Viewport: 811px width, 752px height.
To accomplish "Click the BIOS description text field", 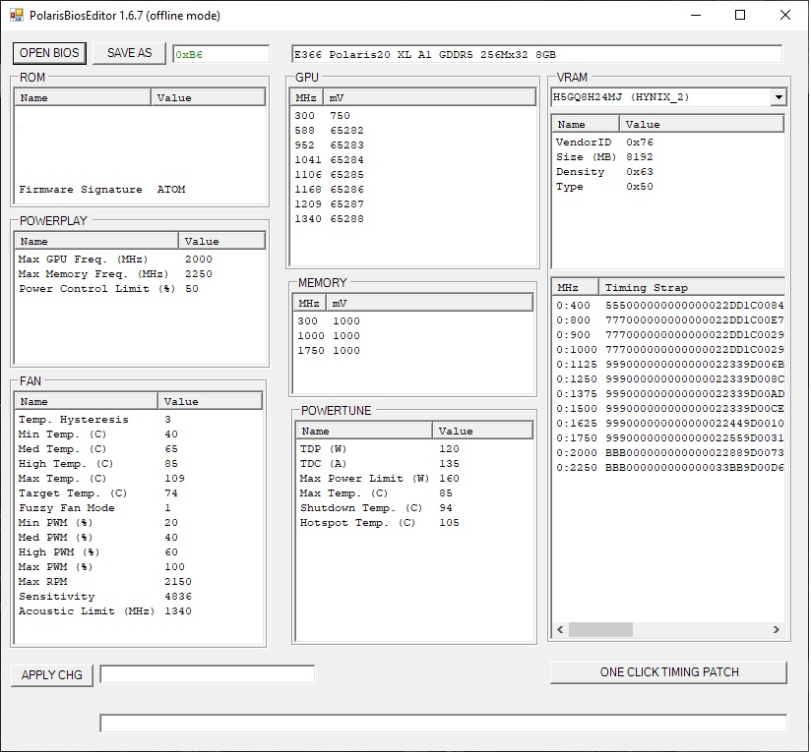I will click(536, 54).
